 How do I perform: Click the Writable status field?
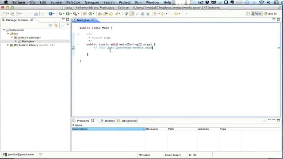click(145, 155)
